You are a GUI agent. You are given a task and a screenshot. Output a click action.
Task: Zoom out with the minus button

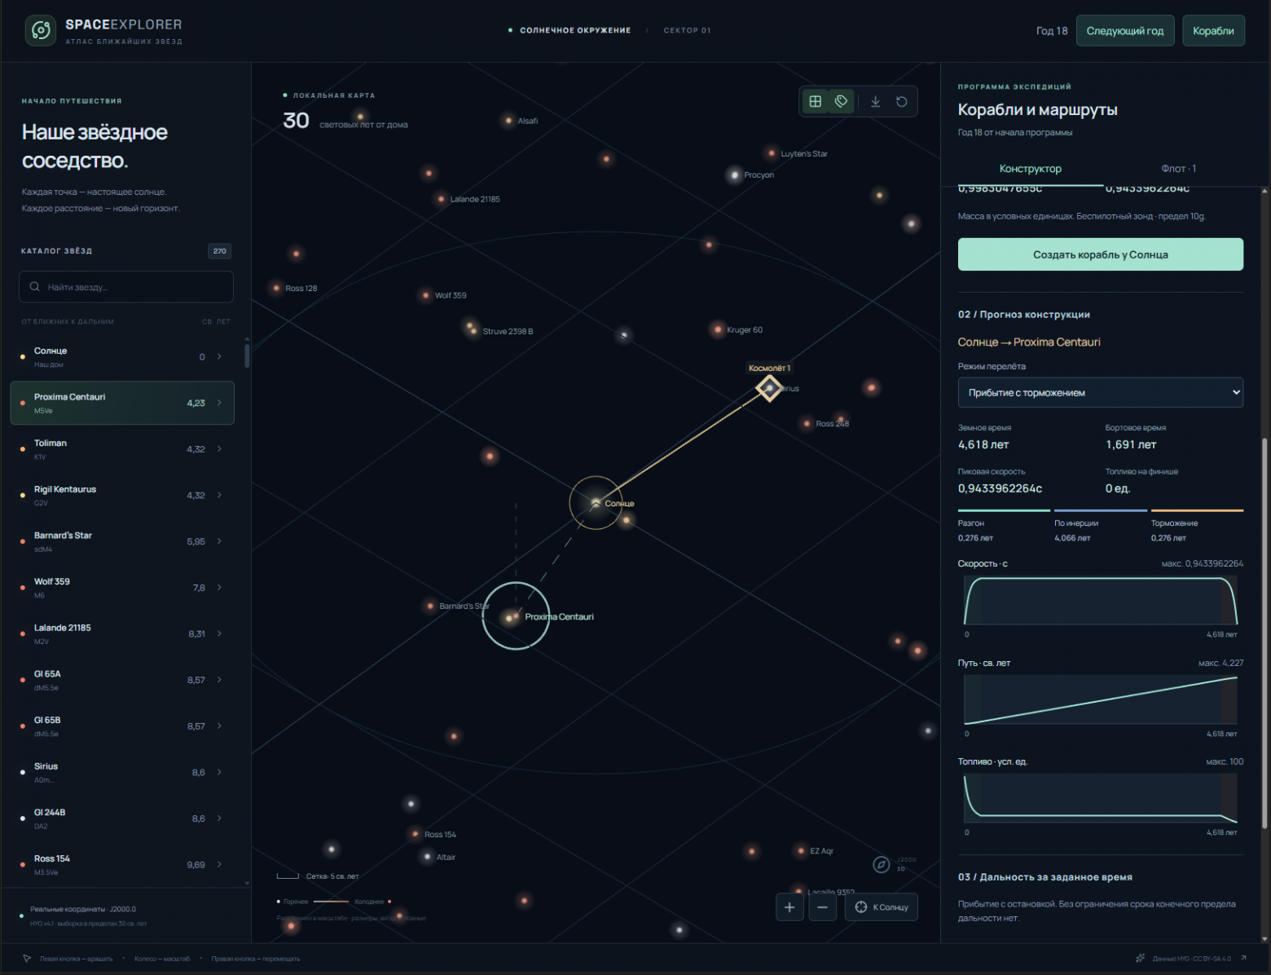(x=823, y=907)
